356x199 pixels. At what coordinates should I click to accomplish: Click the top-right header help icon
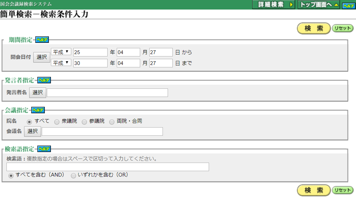[349, 6]
